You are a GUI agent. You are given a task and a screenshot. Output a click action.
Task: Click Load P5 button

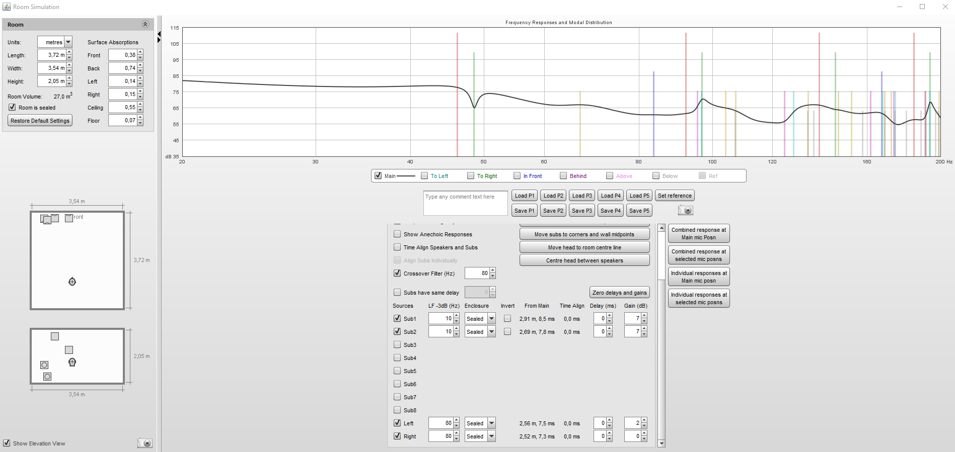[639, 196]
